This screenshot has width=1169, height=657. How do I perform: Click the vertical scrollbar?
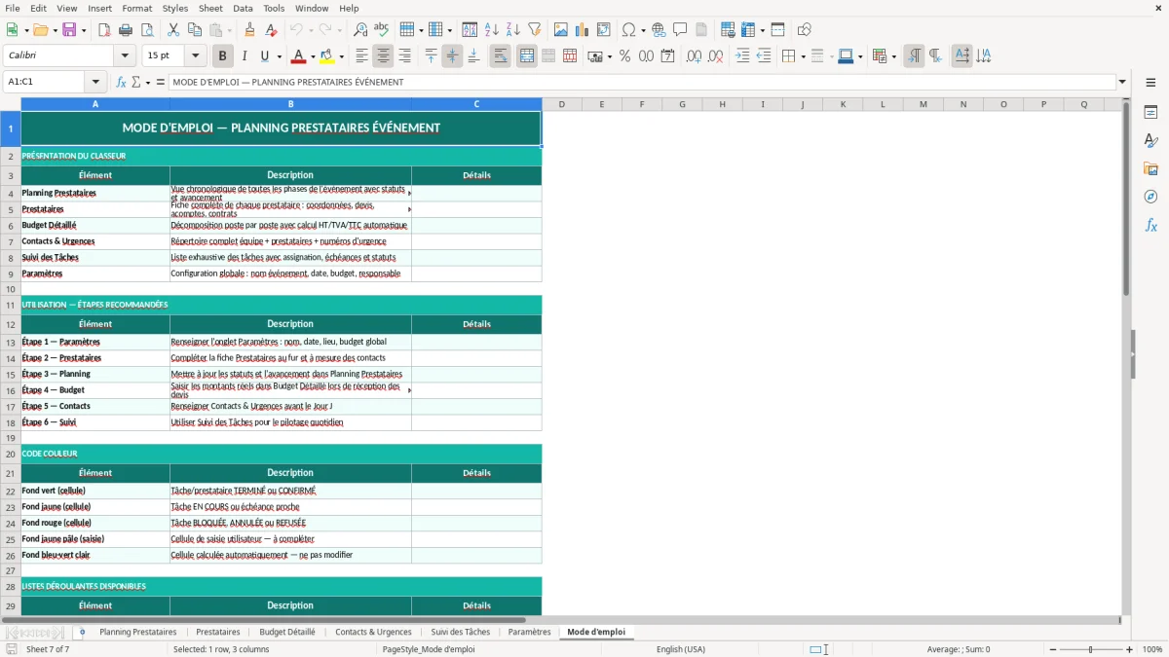(x=1126, y=357)
